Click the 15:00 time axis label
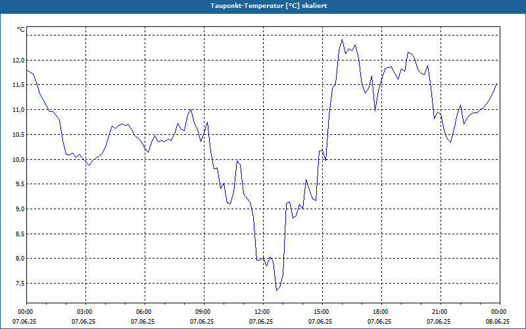526x329 pixels. tap(322, 312)
